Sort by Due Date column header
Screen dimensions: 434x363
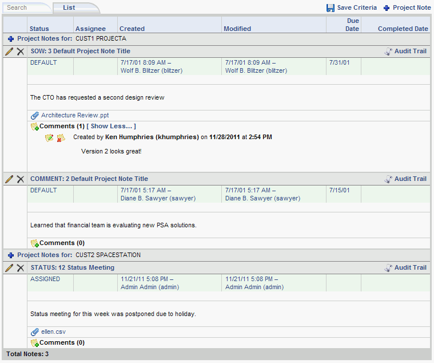(x=352, y=25)
